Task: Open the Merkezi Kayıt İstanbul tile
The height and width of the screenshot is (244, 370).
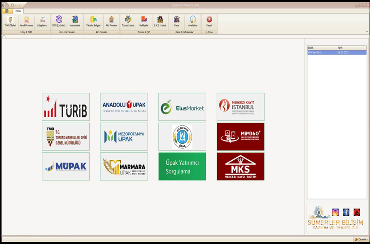Action: click(x=240, y=107)
